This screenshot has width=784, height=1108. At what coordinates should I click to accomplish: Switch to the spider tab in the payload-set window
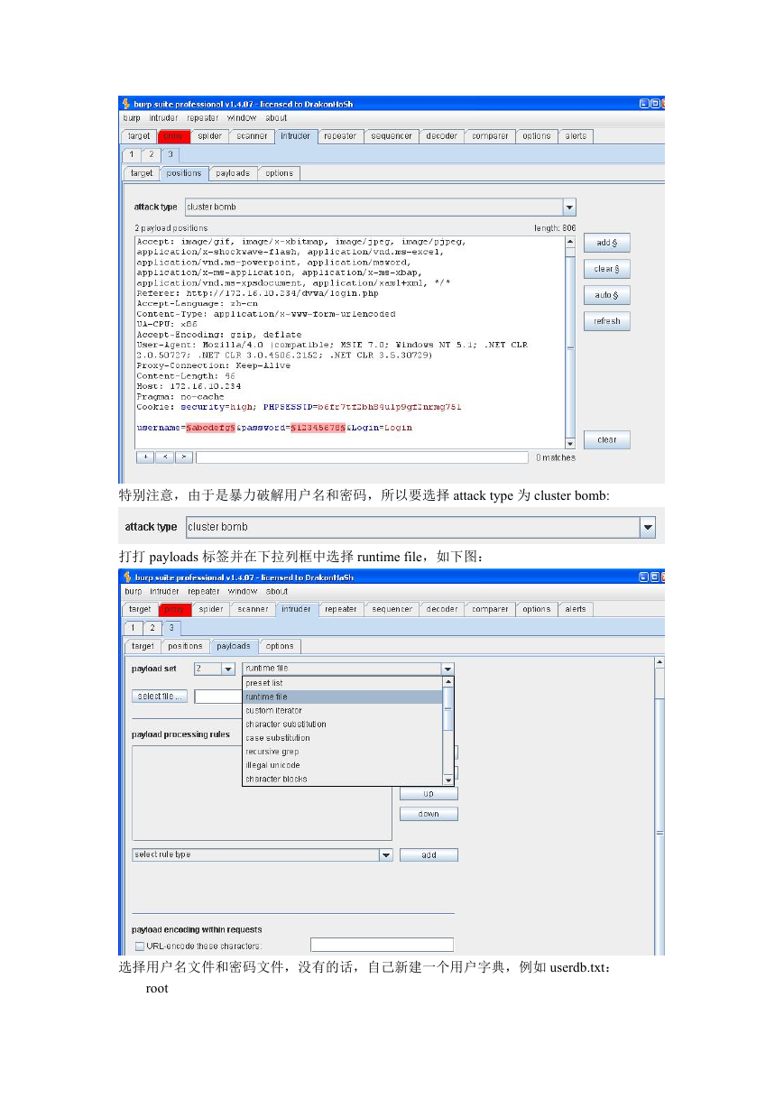(x=211, y=609)
